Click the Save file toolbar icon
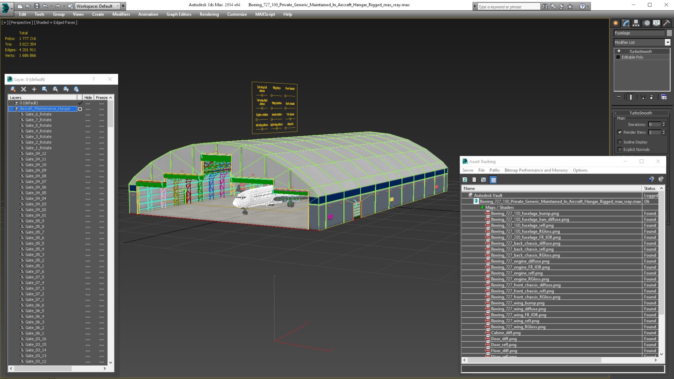The image size is (674, 379). (x=37, y=6)
